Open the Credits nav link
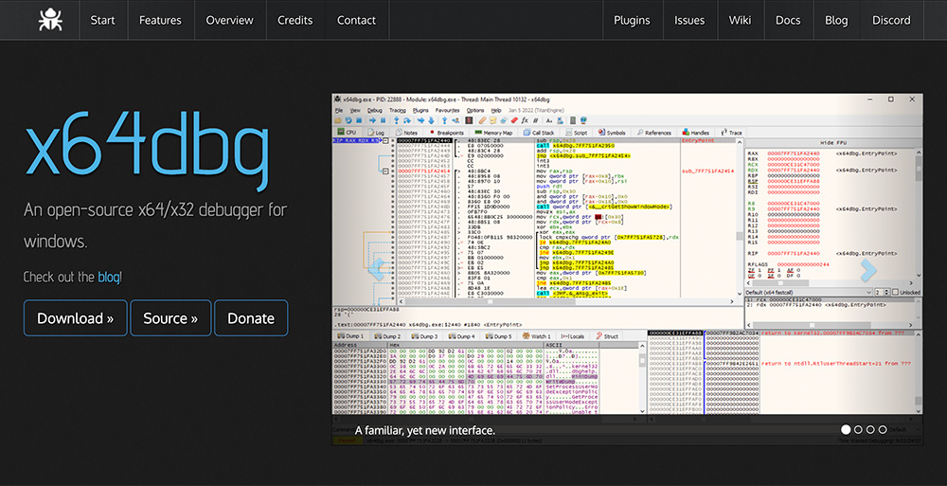The height and width of the screenshot is (486, 947). pyautogui.click(x=295, y=20)
